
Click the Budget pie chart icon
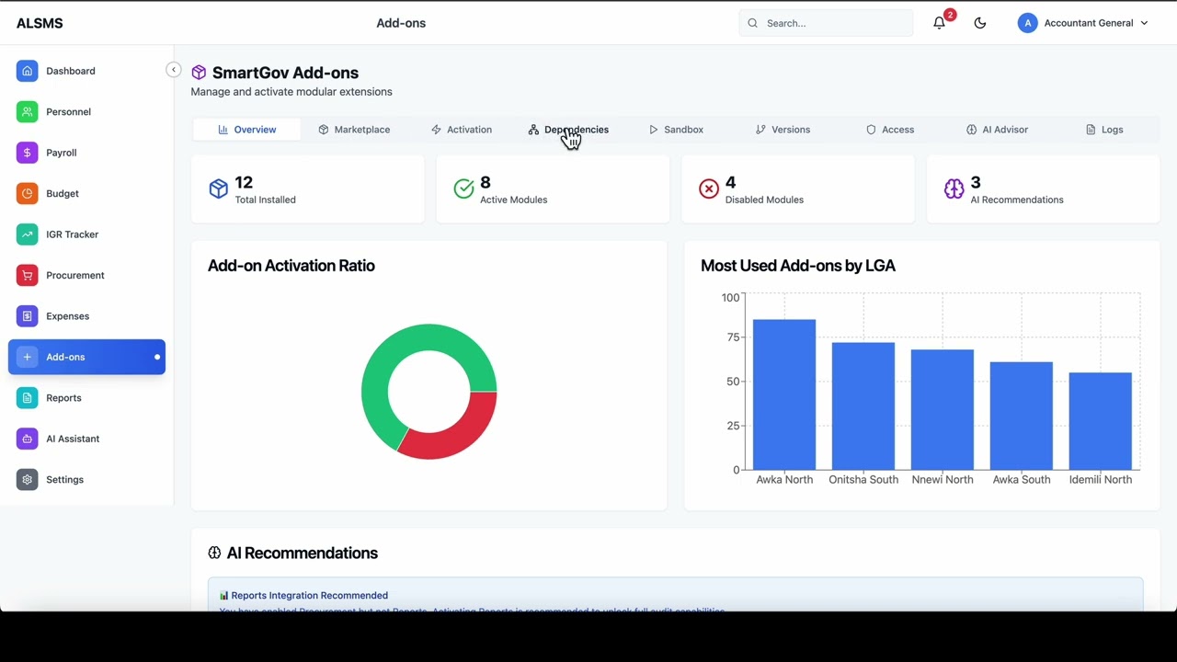[27, 193]
